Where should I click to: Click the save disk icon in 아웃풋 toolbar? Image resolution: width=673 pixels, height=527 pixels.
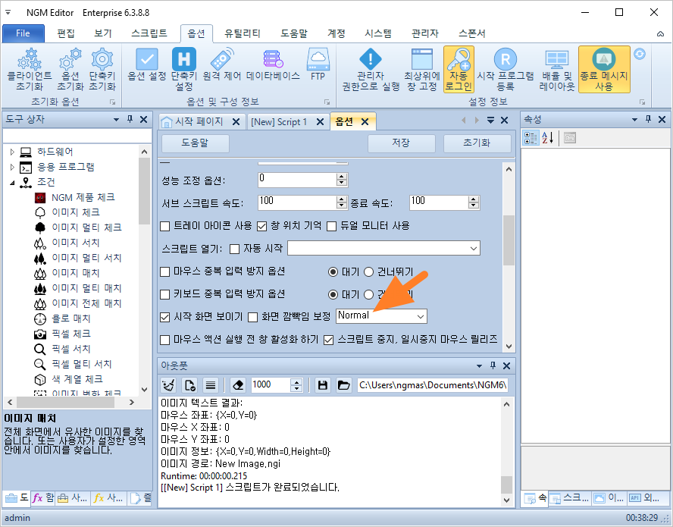tap(323, 385)
